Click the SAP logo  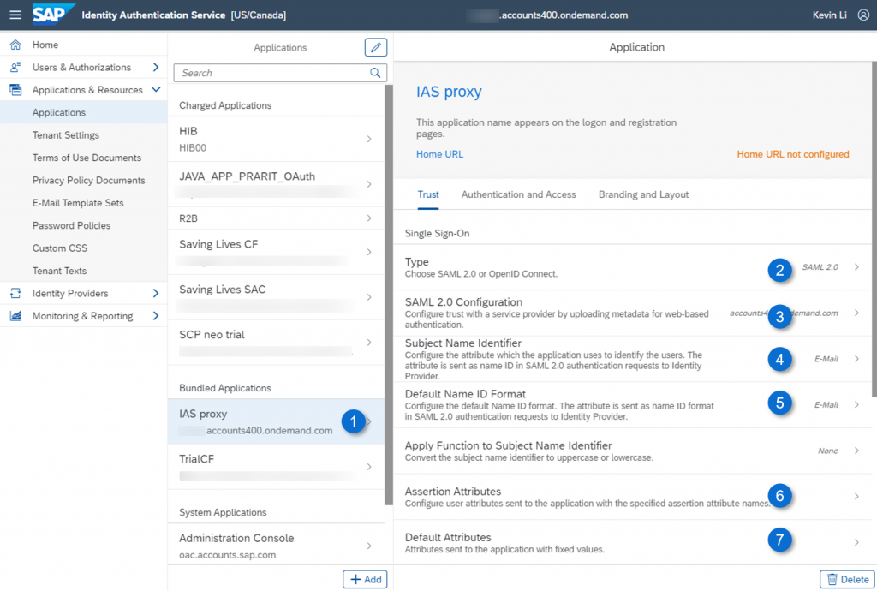(52, 15)
